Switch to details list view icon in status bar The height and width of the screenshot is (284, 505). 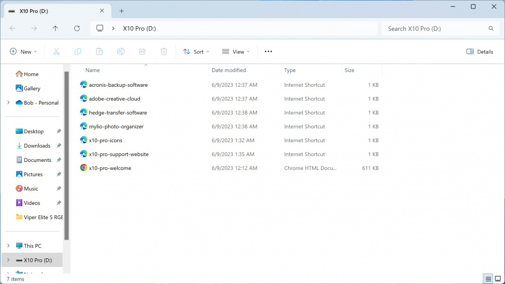coord(488,278)
